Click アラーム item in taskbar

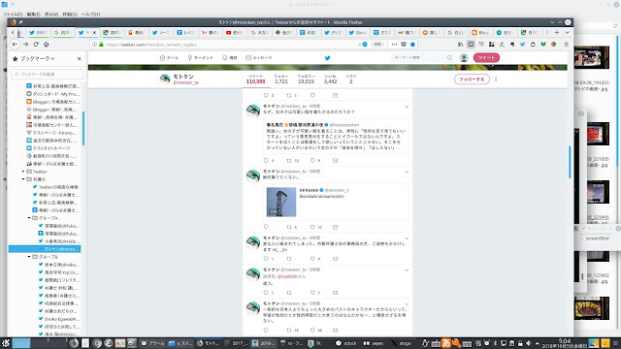[152, 343]
